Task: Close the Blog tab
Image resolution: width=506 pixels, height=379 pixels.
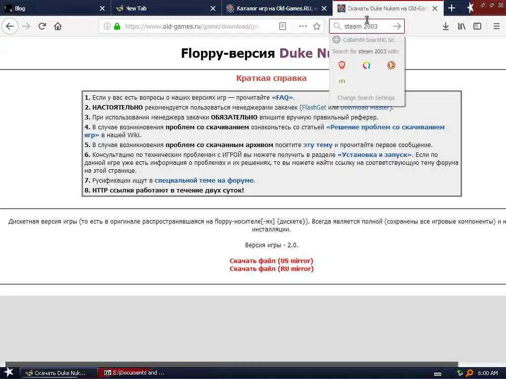Action: (102, 8)
